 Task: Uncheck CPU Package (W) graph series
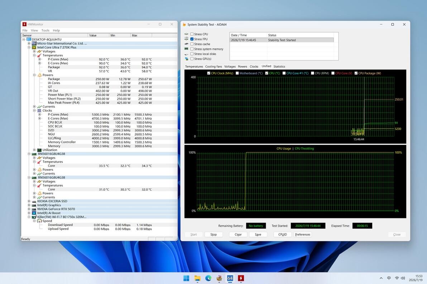pyautogui.click(x=356, y=73)
